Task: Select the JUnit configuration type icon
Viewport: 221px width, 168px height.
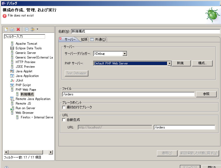Action: pyautogui.click(x=12, y=80)
